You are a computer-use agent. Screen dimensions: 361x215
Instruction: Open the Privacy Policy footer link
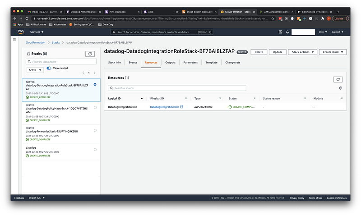tap(297, 198)
